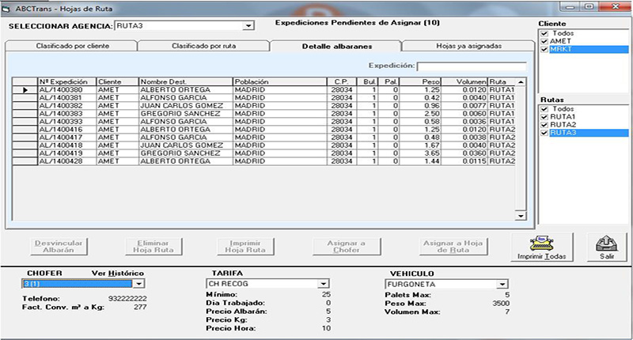Click the Nº Expedición column header
633x340 pixels.
pyautogui.click(x=67, y=82)
